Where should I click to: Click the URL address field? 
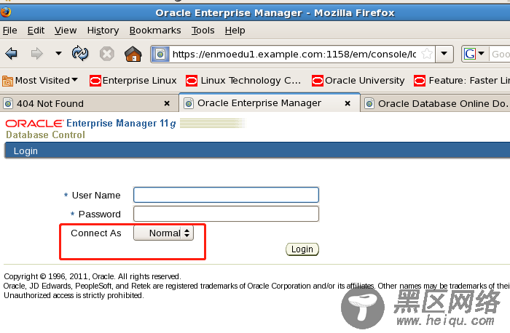tap(294, 54)
